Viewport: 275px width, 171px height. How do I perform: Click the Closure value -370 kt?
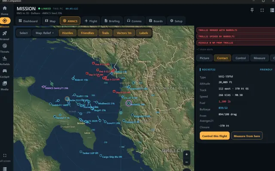pos(224,126)
